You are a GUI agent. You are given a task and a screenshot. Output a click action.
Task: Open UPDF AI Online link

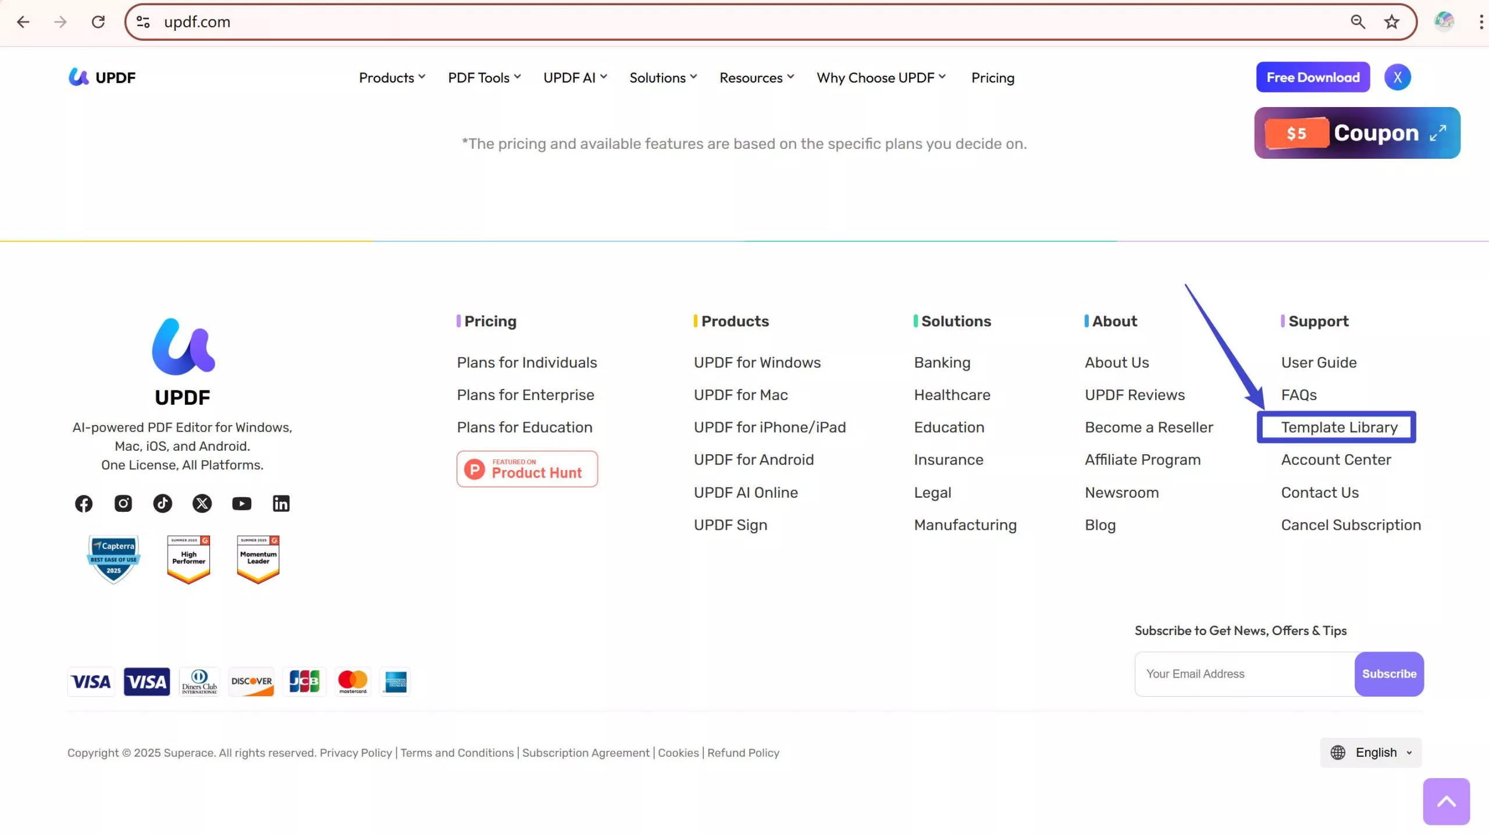(746, 493)
